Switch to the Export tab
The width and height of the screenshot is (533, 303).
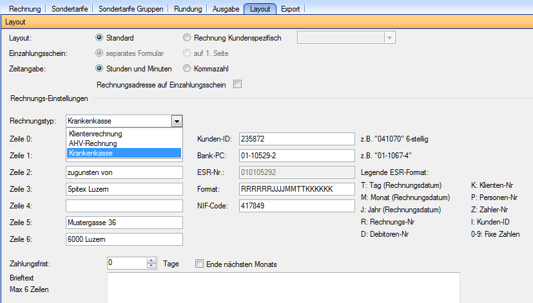point(290,9)
